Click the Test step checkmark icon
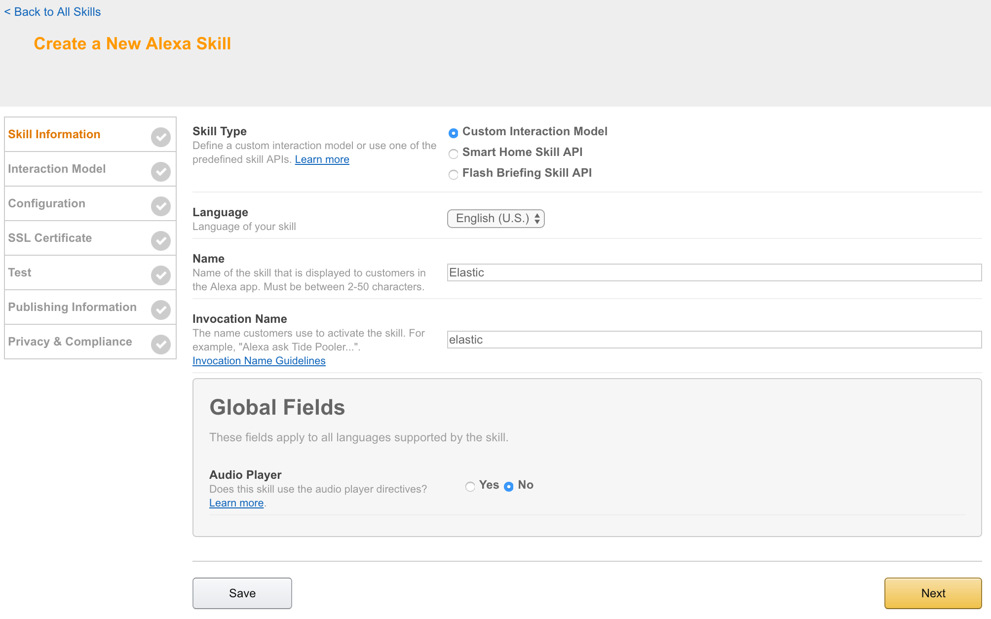This screenshot has width=991, height=619. click(x=160, y=275)
